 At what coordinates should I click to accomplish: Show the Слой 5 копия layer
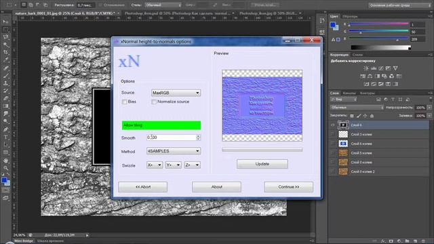(x=333, y=153)
